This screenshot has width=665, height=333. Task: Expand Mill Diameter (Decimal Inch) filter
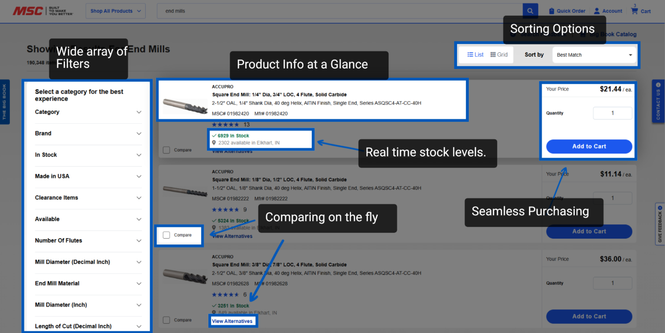[x=88, y=262]
